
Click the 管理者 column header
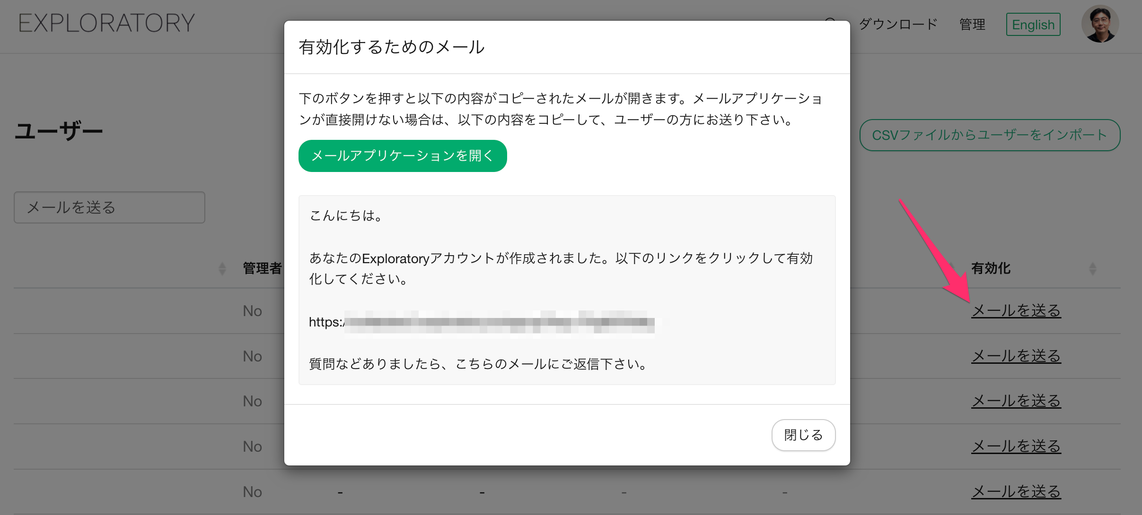click(263, 268)
